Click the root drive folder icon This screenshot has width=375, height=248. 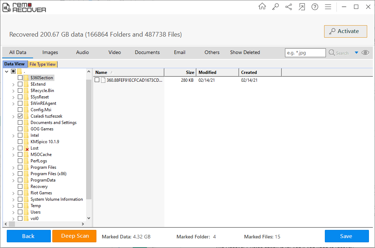point(19,71)
